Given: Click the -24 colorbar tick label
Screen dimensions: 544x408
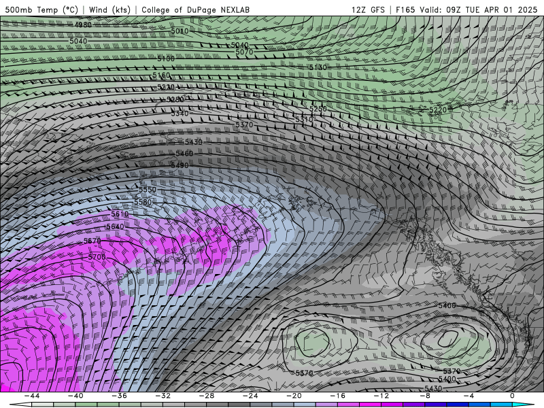Looking at the screenshot, I should click(x=250, y=396).
